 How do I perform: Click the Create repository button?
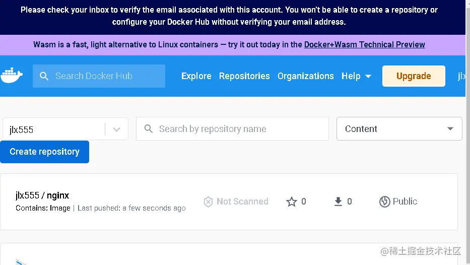[45, 152]
